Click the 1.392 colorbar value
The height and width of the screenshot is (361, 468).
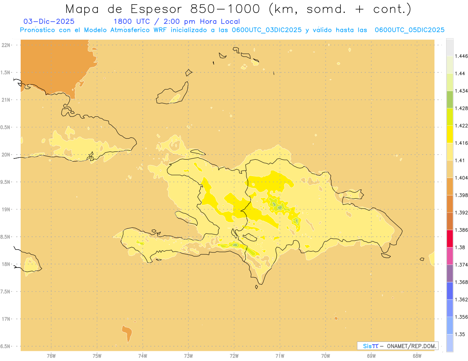pos(462,213)
